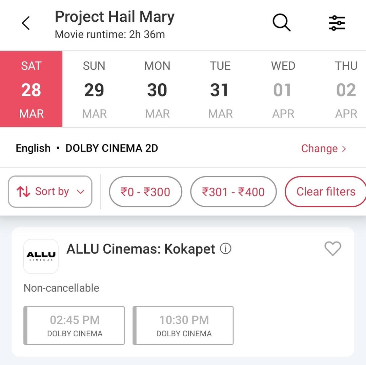366x365 pixels.
Task: Favorite ALLU Cinemas with the heart icon
Action: tap(332, 249)
